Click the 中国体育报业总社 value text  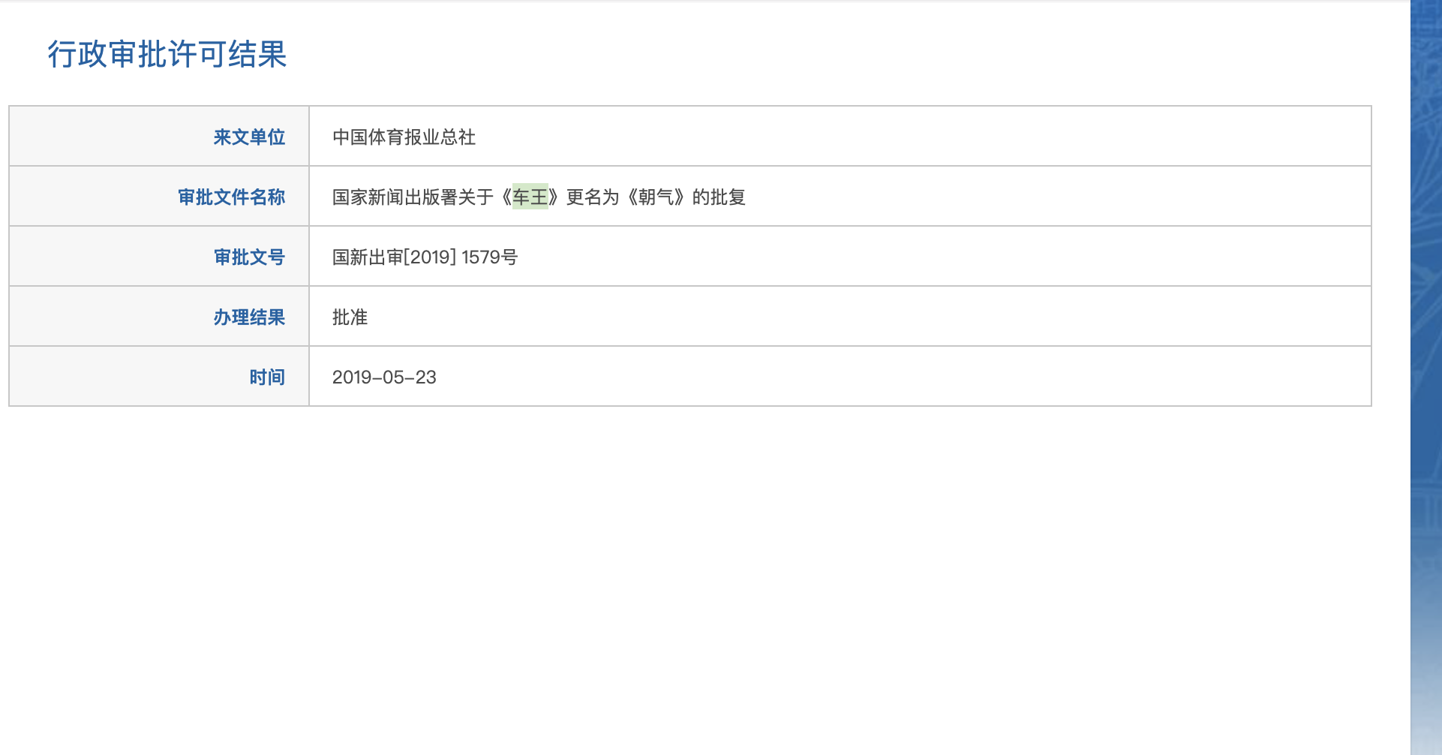[404, 137]
